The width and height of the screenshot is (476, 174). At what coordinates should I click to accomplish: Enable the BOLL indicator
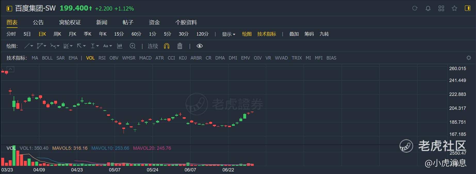(x=47, y=58)
